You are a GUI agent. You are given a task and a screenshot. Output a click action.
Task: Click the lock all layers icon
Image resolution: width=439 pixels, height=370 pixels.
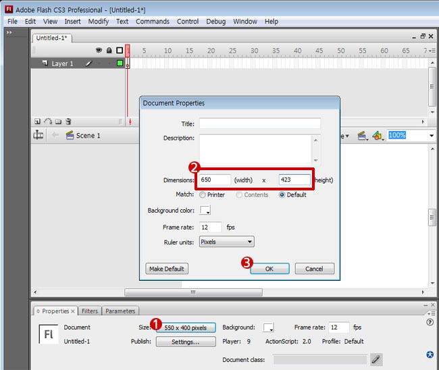[x=109, y=51]
